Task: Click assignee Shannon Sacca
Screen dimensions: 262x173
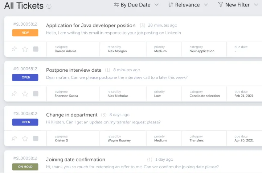Action: point(66,96)
